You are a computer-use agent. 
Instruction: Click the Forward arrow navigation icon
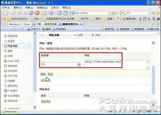[20, 13]
